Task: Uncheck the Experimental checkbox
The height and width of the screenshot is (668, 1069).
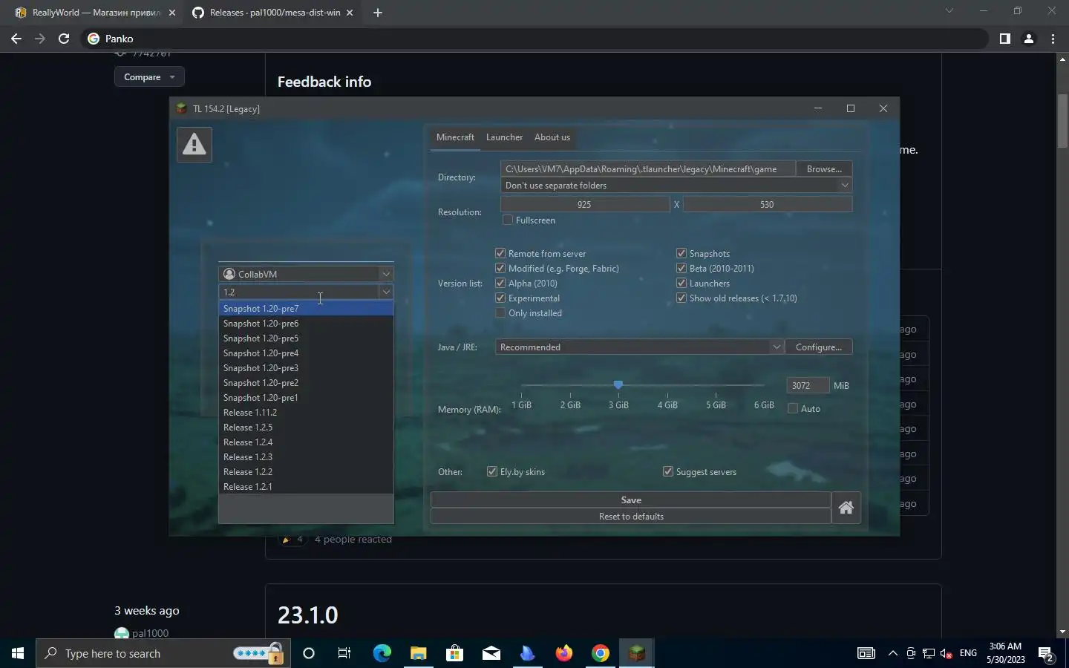Action: (500, 298)
